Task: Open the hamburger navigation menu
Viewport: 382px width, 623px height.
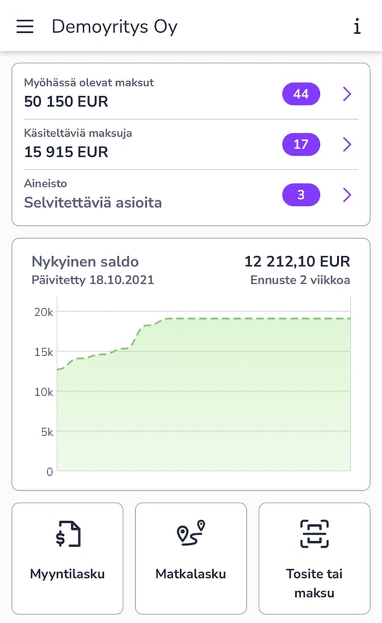Action: pyautogui.click(x=24, y=26)
